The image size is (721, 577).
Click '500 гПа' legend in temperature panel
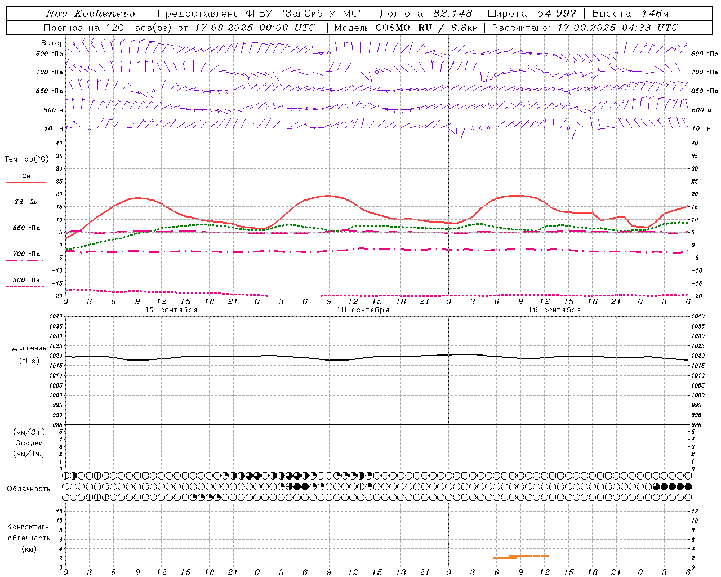[x=26, y=280]
